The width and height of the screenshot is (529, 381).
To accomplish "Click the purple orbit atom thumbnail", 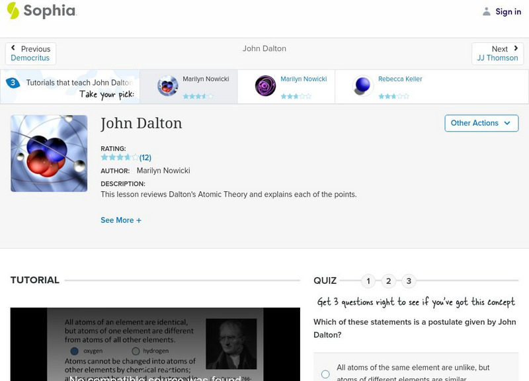I will click(265, 86).
